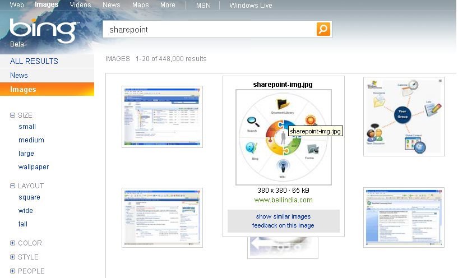Expand the COLOR filter section

click(x=12, y=243)
